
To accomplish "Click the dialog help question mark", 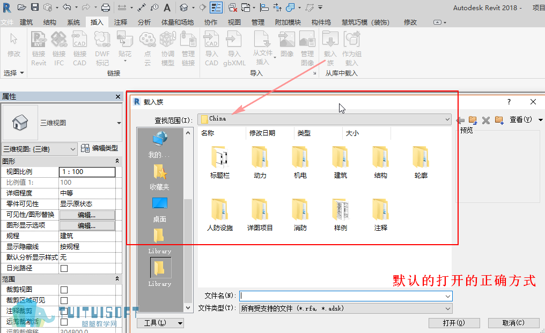I will coord(509,102).
